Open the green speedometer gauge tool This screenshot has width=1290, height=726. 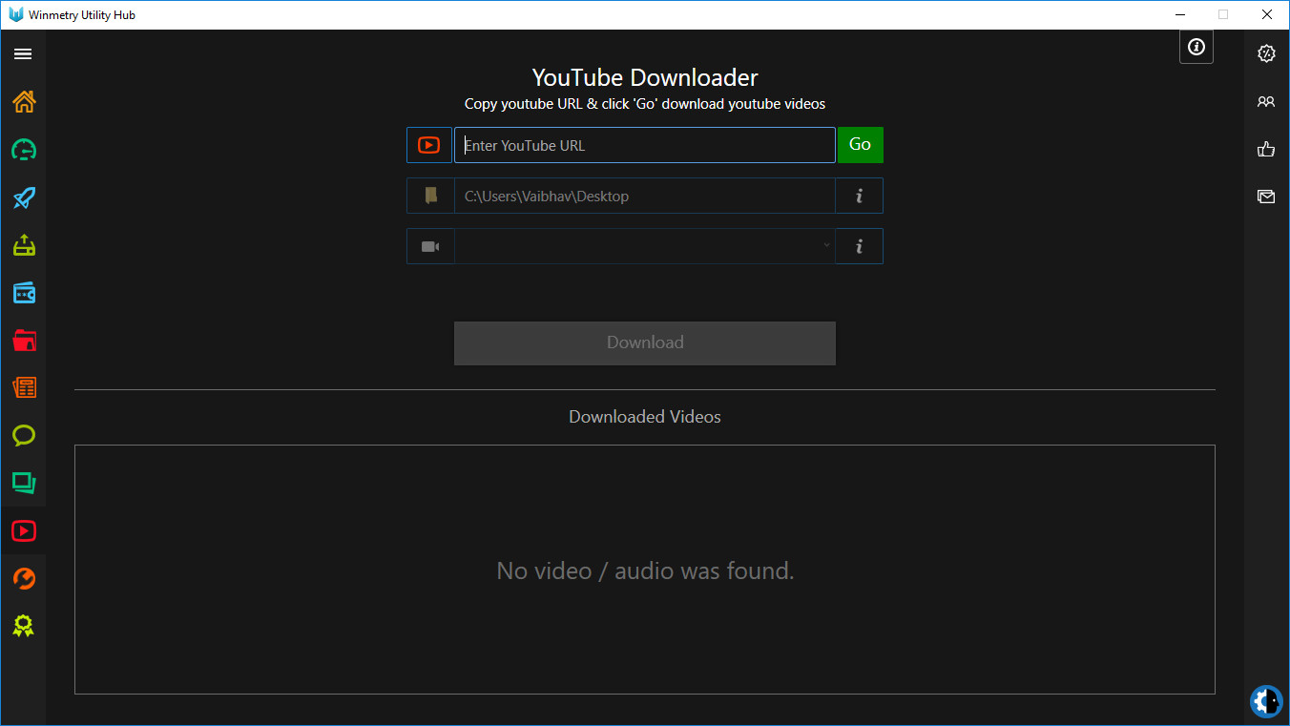point(24,150)
